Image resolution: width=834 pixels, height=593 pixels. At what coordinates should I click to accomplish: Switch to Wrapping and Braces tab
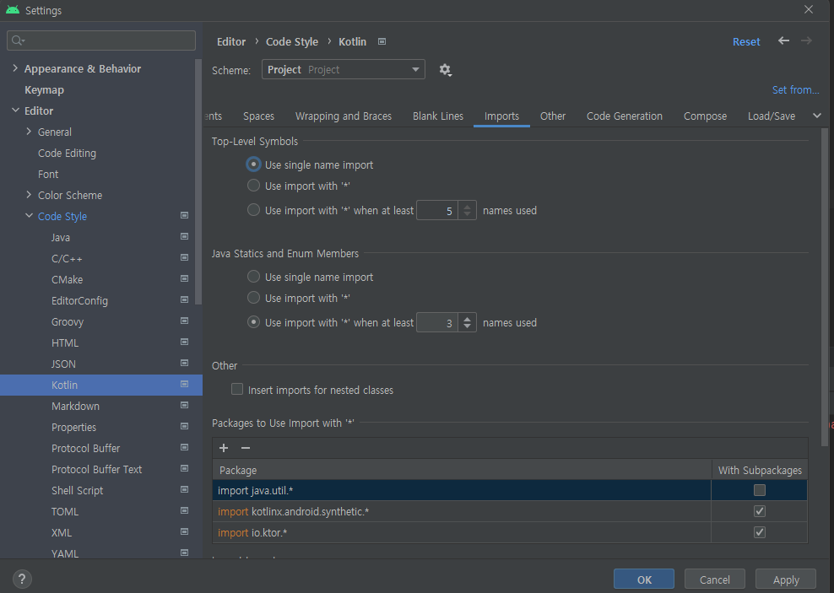[343, 116]
